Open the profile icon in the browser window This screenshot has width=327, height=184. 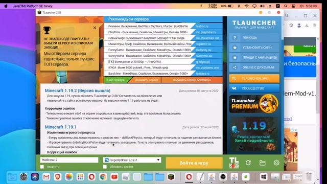299,25
